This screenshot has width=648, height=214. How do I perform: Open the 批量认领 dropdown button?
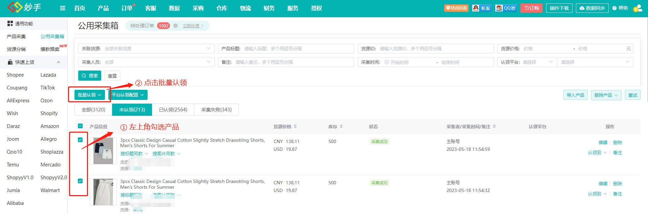(x=89, y=95)
